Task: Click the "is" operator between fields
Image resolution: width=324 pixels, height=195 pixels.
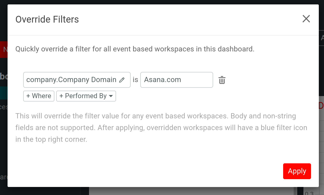Action: pos(135,80)
